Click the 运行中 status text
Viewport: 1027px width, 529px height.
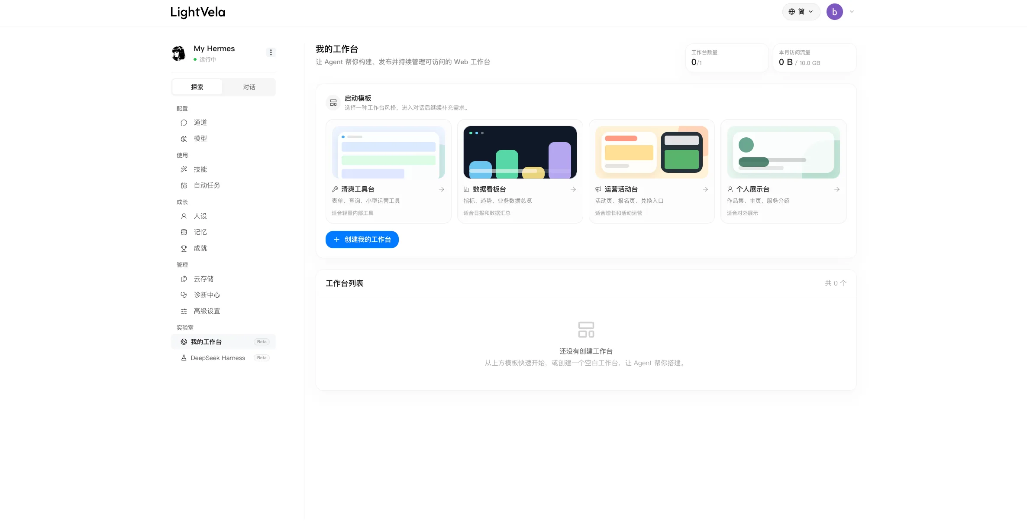pos(208,60)
